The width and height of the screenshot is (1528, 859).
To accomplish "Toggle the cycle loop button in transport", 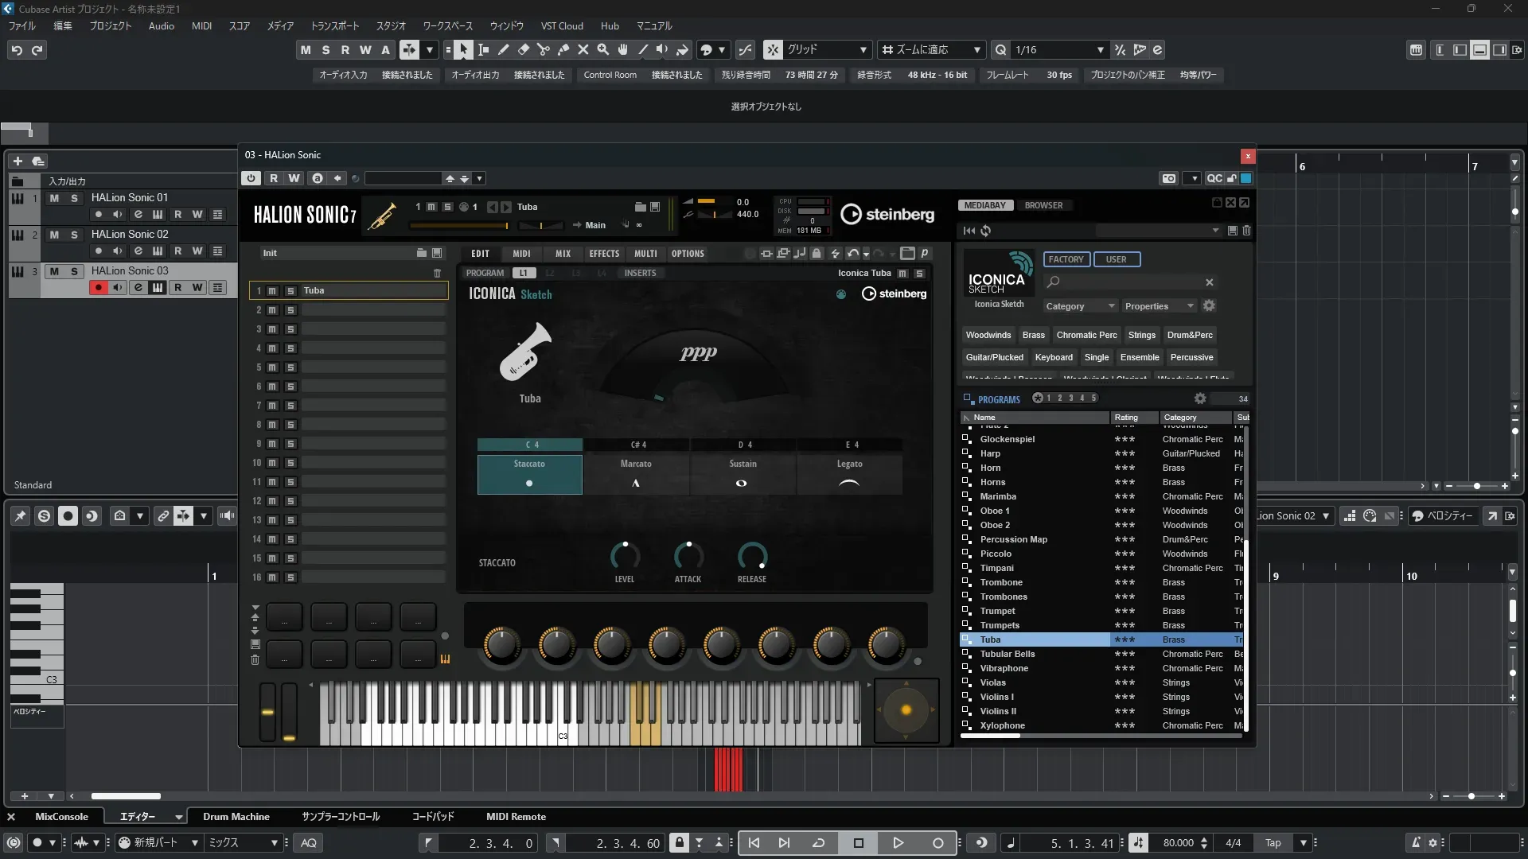I will pos(818,843).
